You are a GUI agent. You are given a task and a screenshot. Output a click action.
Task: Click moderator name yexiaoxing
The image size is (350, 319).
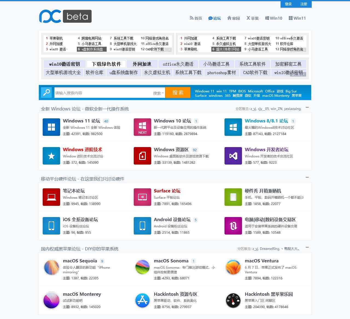[x=292, y=109]
